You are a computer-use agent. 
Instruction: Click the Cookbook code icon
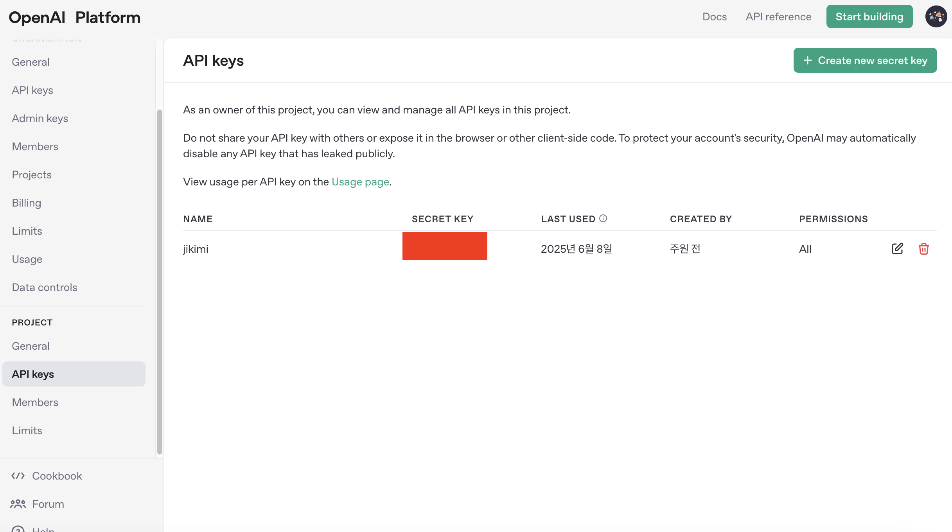tap(18, 476)
